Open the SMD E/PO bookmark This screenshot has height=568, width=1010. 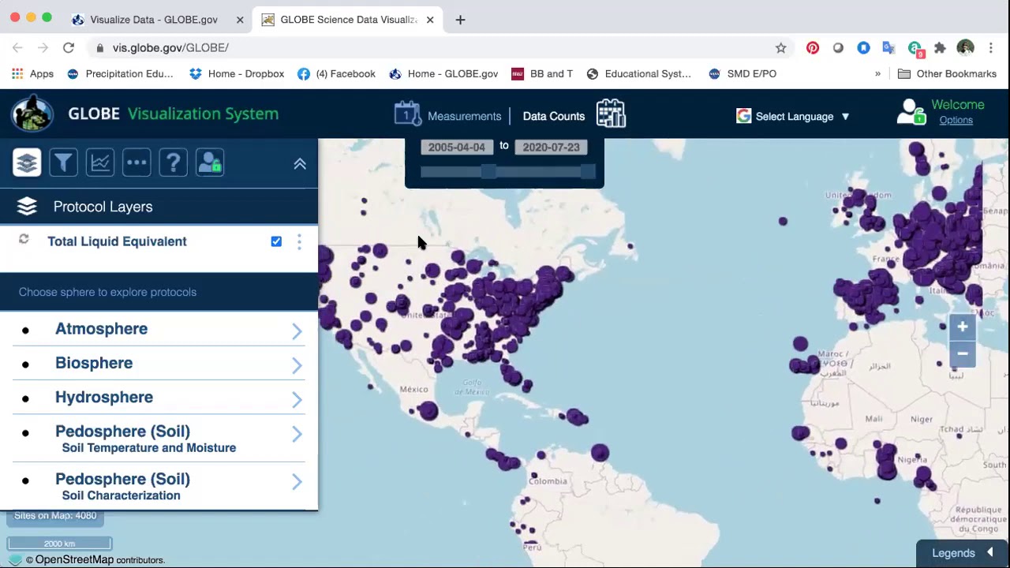(743, 73)
